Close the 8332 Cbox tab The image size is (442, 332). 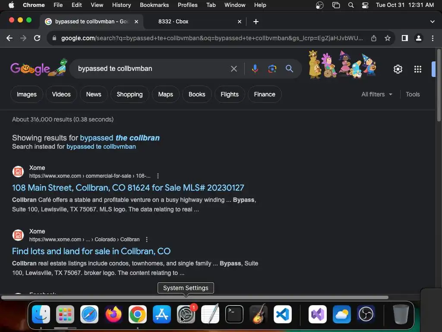[x=239, y=22]
